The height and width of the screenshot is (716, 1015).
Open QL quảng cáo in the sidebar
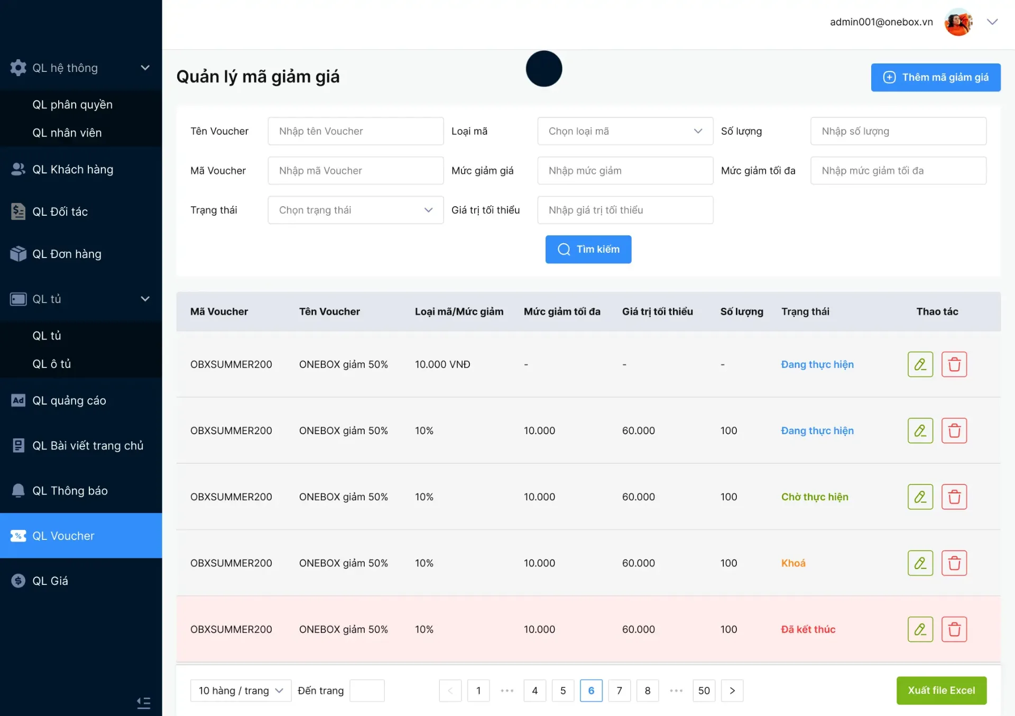69,400
